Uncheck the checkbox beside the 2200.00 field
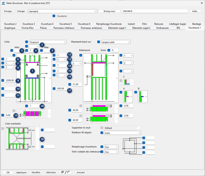 pyautogui.click(x=3, y=81)
